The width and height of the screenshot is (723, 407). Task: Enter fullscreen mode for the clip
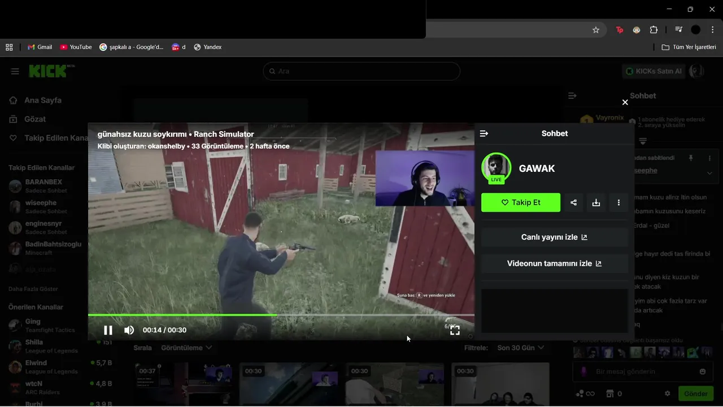pos(455,330)
